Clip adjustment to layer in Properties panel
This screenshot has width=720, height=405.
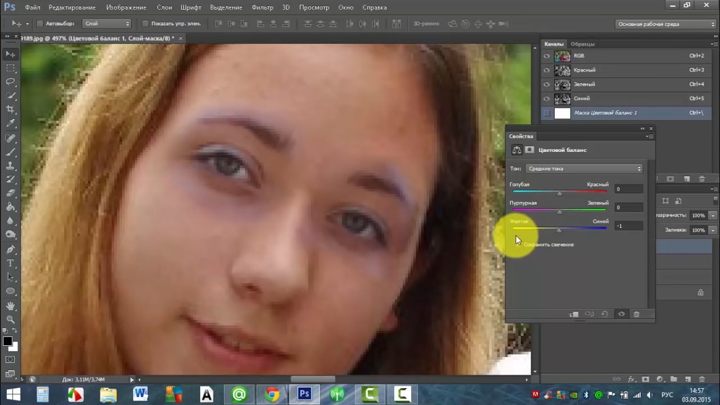click(574, 314)
